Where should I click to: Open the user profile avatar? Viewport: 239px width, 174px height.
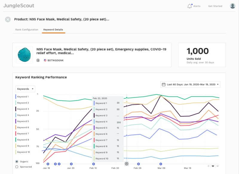coord(232,6)
